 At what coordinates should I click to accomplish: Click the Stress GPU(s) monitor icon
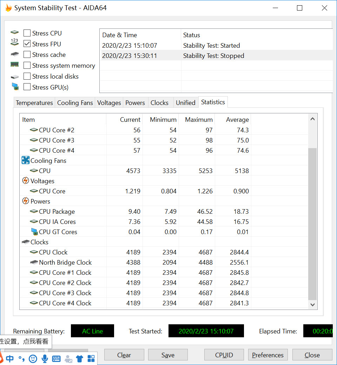coord(15,87)
